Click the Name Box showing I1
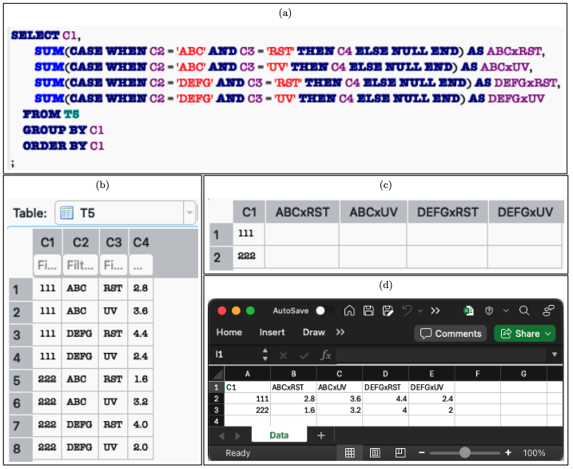This screenshot has height=469, width=573. tap(236, 355)
